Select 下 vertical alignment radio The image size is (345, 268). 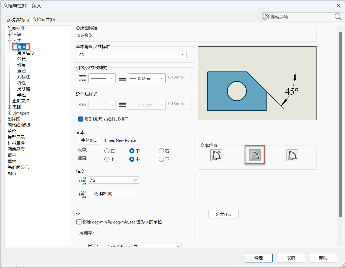(x=161, y=159)
